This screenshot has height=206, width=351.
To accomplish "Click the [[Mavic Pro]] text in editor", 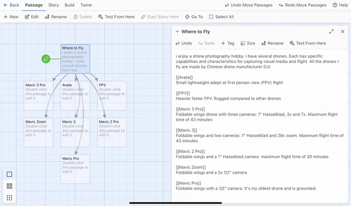I will [188, 183].
